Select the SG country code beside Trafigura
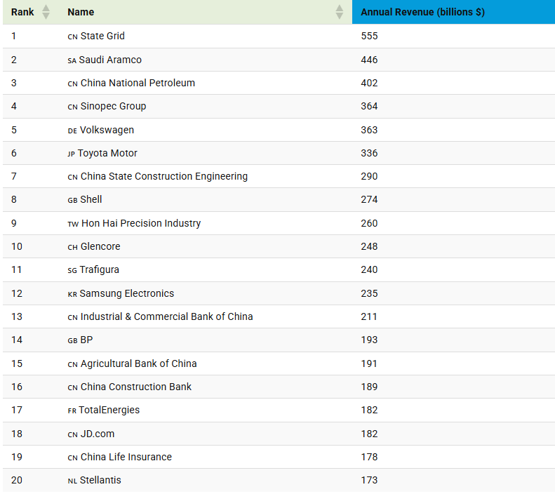Image resolution: width=555 pixels, height=494 pixels. 72,271
